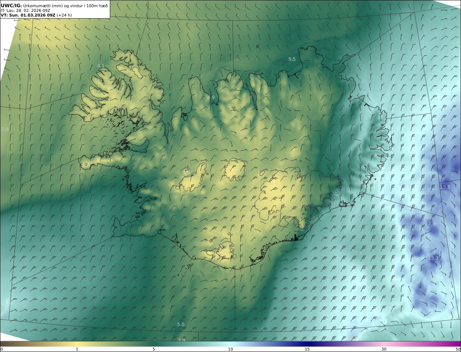
Task: Click the 3.9 value above the color scale
Action: click(x=182, y=340)
